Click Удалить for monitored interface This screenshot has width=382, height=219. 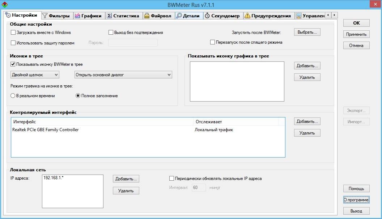[x=307, y=133]
